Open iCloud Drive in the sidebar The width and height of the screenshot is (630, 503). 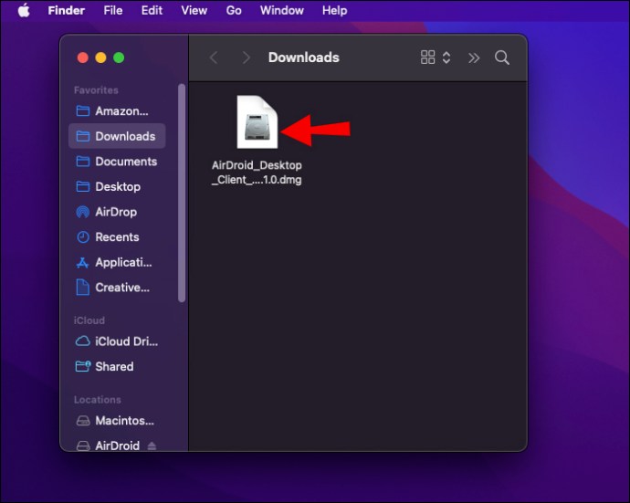coord(117,341)
